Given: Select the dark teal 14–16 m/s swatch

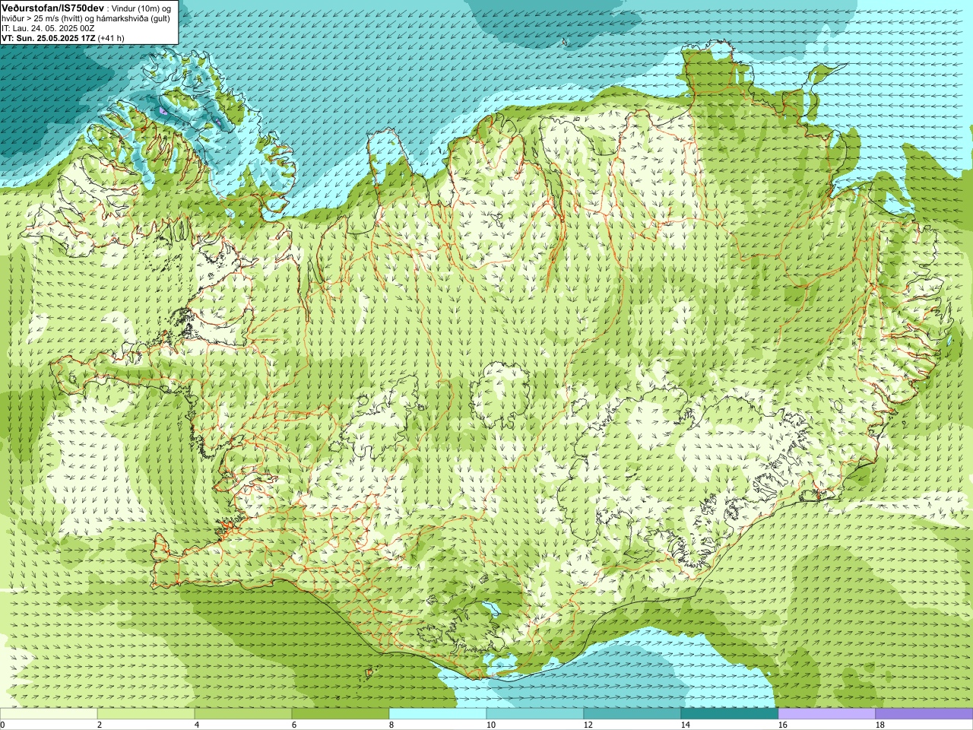Looking at the screenshot, I should tap(730, 713).
